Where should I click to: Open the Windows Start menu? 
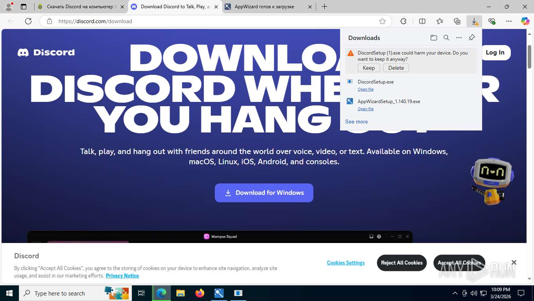pyautogui.click(x=9, y=293)
